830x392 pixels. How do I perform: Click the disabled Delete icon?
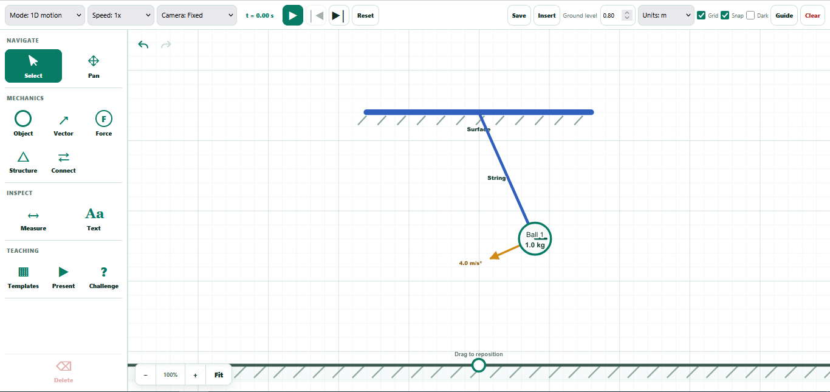[63, 366]
